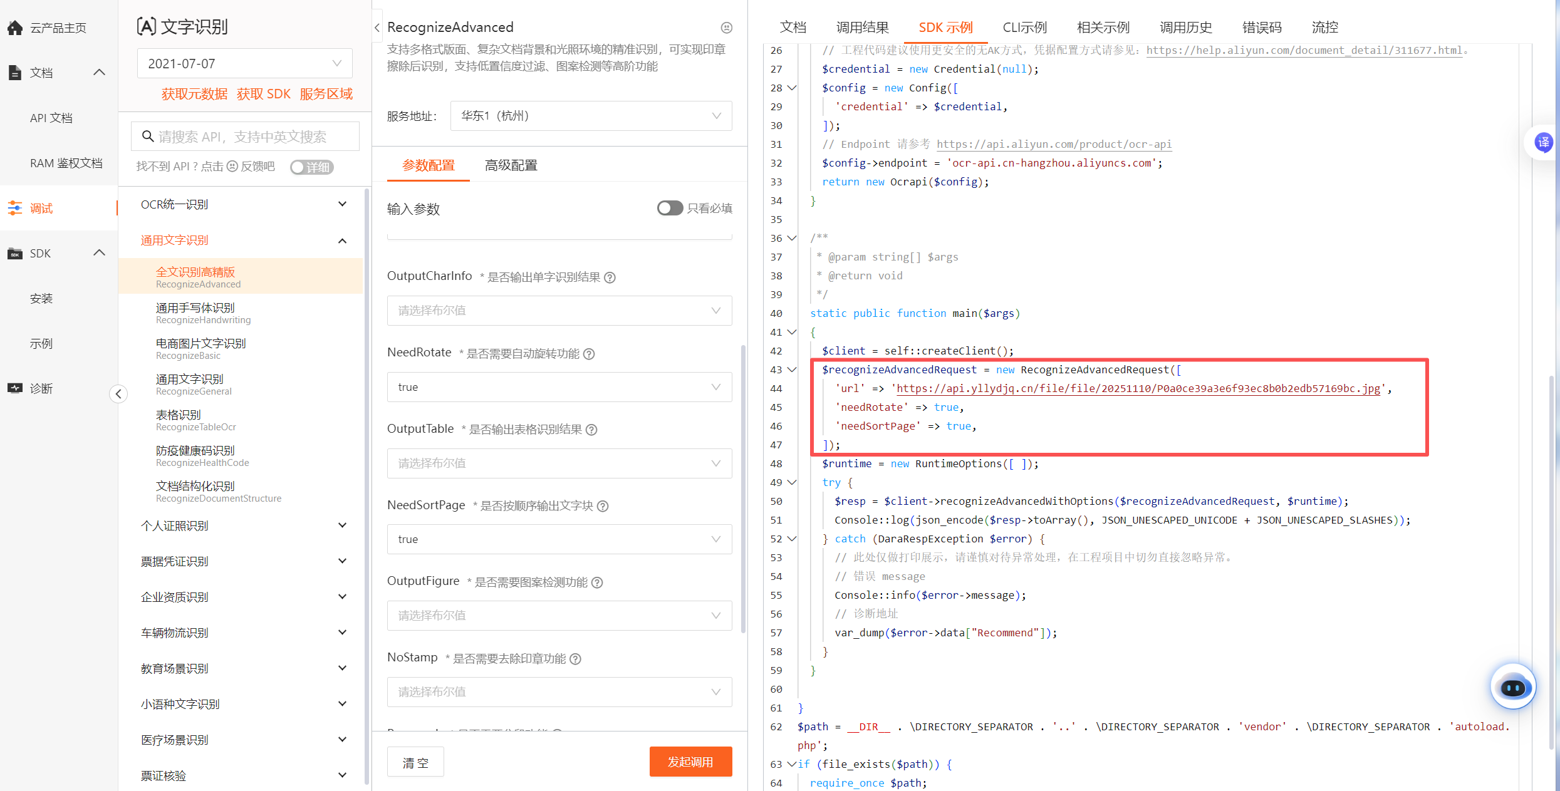The height and width of the screenshot is (791, 1560).
Task: Click the collapse sidebar arrow circle
Action: click(x=118, y=394)
